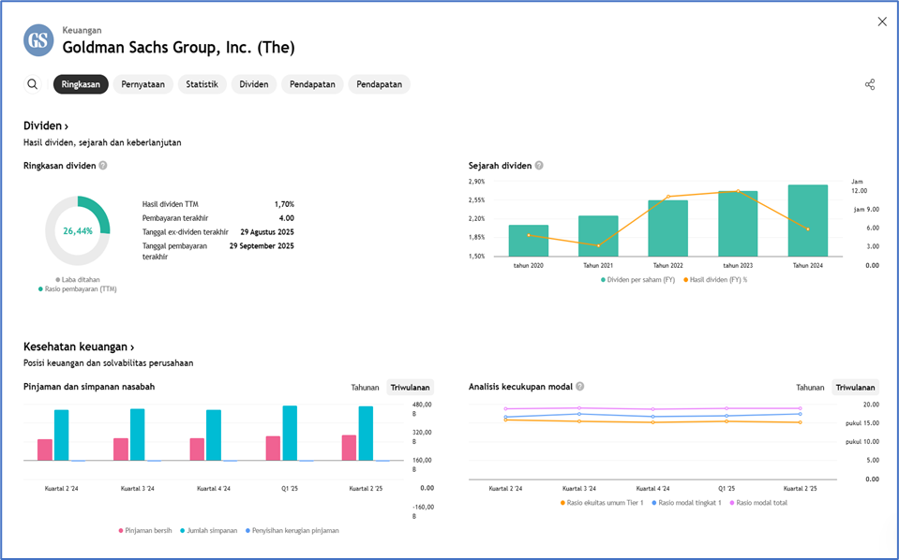Close the financial panel with X
This screenshot has width=899, height=560.
(x=881, y=22)
